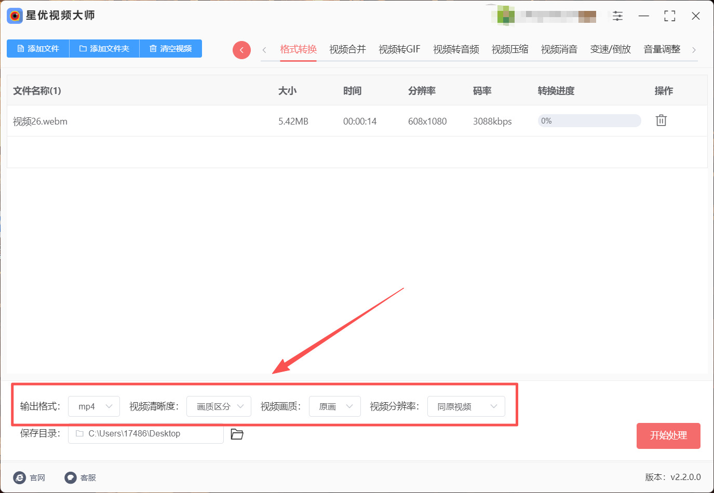Open the save directory folder browse icon
Image resolution: width=714 pixels, height=493 pixels.
pos(237,434)
